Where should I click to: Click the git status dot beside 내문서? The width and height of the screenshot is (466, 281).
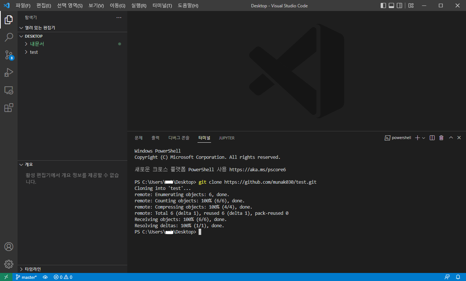[120, 44]
